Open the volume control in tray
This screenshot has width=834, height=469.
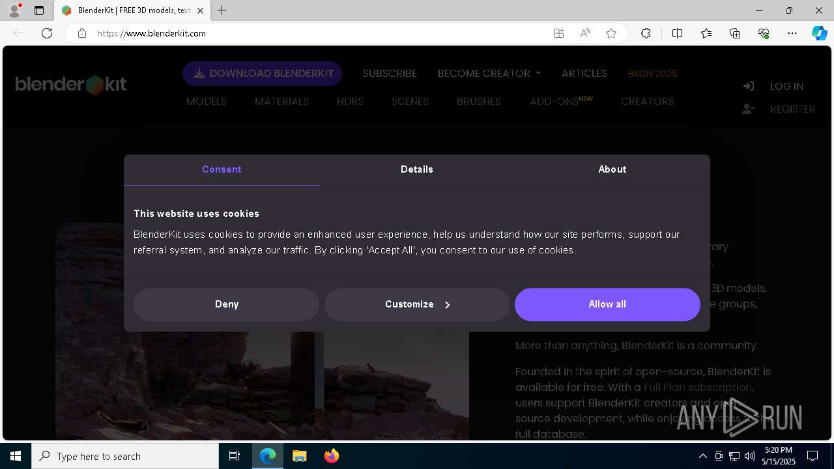coord(750,456)
